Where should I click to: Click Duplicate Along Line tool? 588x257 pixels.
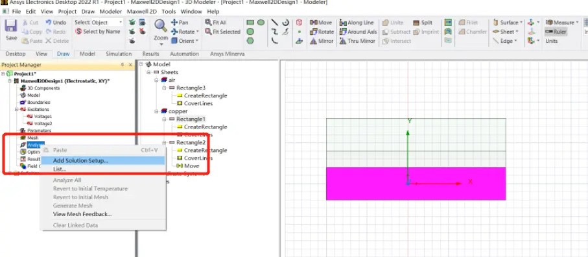[x=357, y=23]
